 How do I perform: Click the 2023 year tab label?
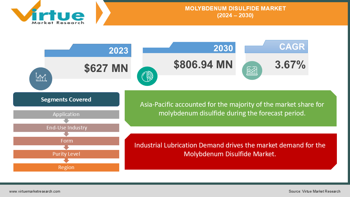tap(118, 51)
